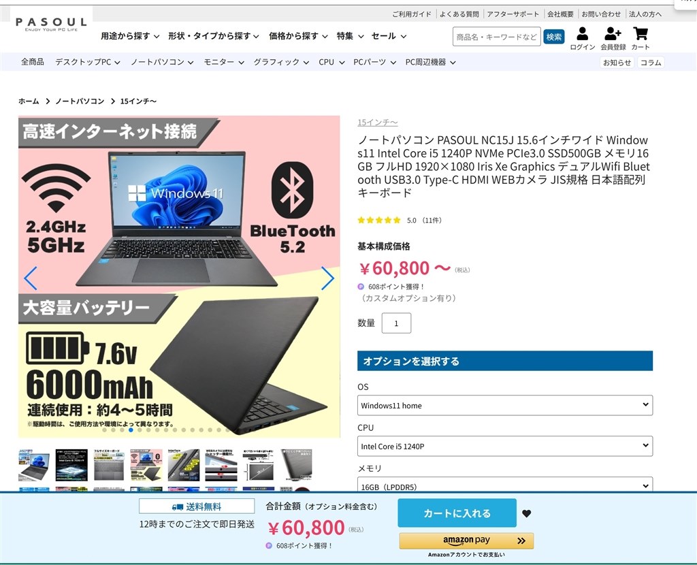The width and height of the screenshot is (697, 565).
Task: Select third thumbnail showing keyboard
Action: point(109,465)
